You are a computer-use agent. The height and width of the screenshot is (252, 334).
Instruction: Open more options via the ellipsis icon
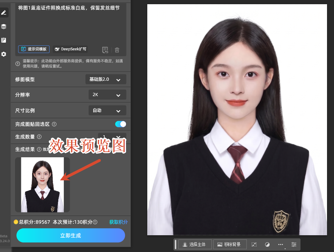click(280, 244)
